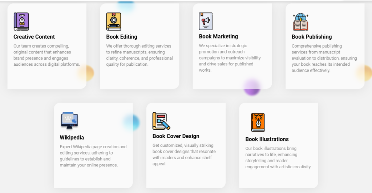Select the Book Illustrations title

coord(267,139)
